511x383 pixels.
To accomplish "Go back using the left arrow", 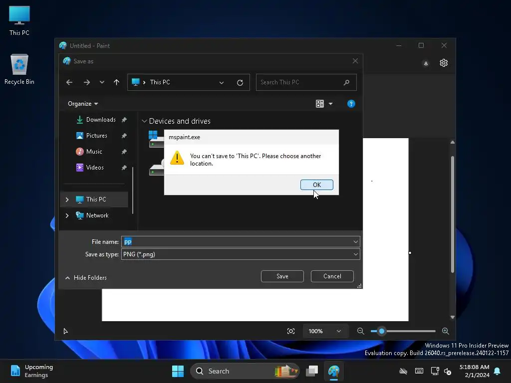I will (69, 82).
